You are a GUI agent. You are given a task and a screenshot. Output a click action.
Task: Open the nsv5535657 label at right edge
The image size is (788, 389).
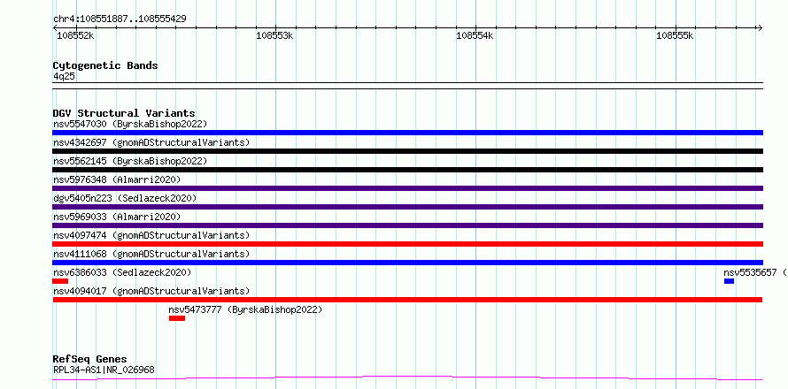[755, 272]
